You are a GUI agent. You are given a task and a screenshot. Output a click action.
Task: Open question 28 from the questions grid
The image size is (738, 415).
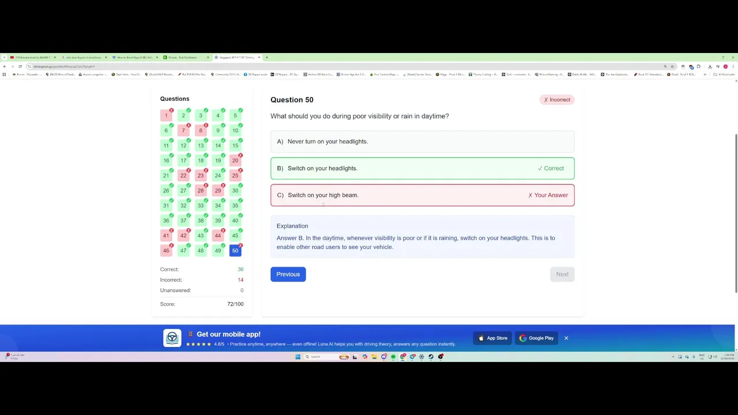[201, 190]
